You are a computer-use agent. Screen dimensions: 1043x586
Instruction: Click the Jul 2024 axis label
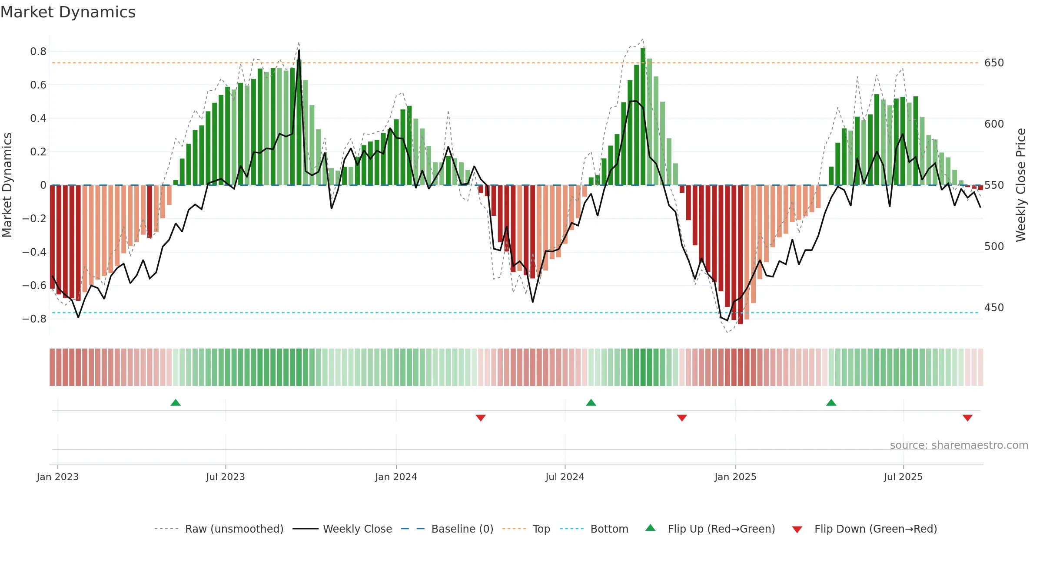565,477
